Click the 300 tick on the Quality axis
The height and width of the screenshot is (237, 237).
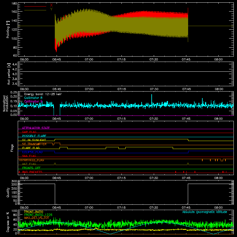pyautogui.click(x=14, y=181)
